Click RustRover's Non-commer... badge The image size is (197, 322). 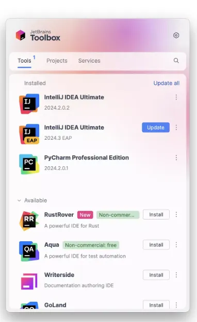pos(118,215)
